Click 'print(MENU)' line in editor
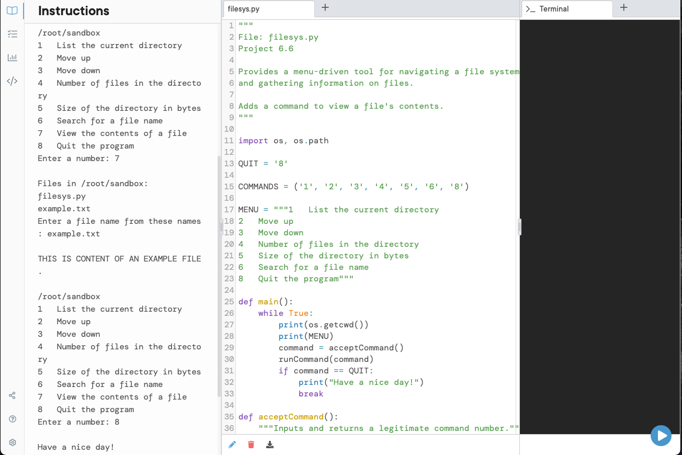 click(x=306, y=336)
